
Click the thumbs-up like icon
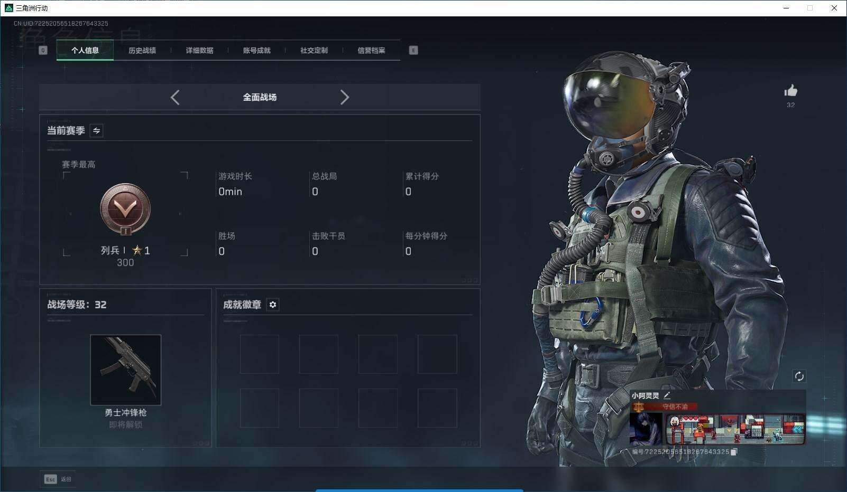(x=790, y=91)
